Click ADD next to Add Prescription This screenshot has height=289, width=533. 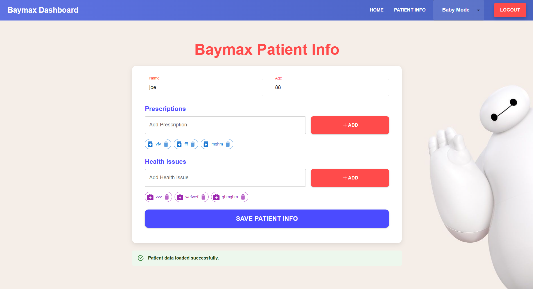[349, 125]
